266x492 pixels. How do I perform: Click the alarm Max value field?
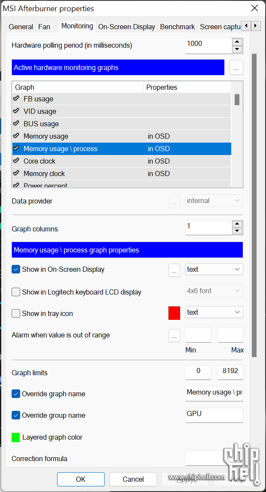pyautogui.click(x=230, y=335)
